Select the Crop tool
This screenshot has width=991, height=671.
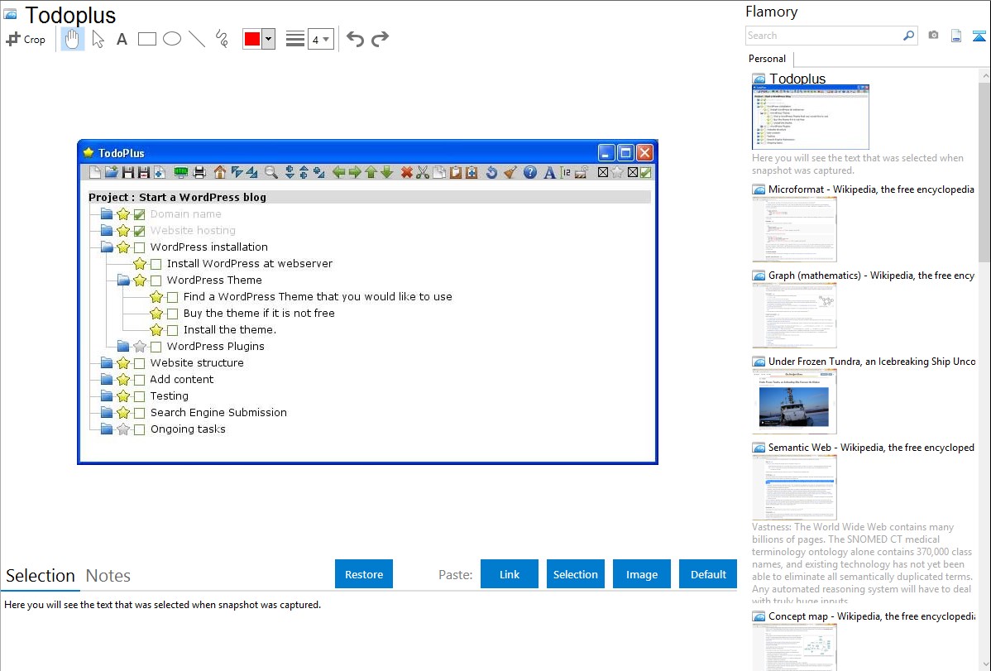tap(26, 39)
